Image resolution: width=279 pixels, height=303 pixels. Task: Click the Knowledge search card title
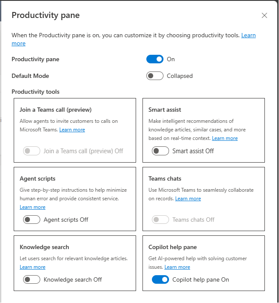[x=44, y=247]
